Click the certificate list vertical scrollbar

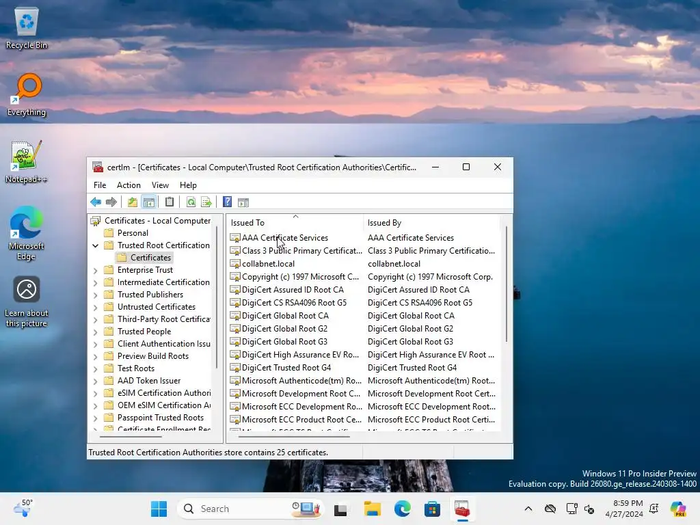507,284
